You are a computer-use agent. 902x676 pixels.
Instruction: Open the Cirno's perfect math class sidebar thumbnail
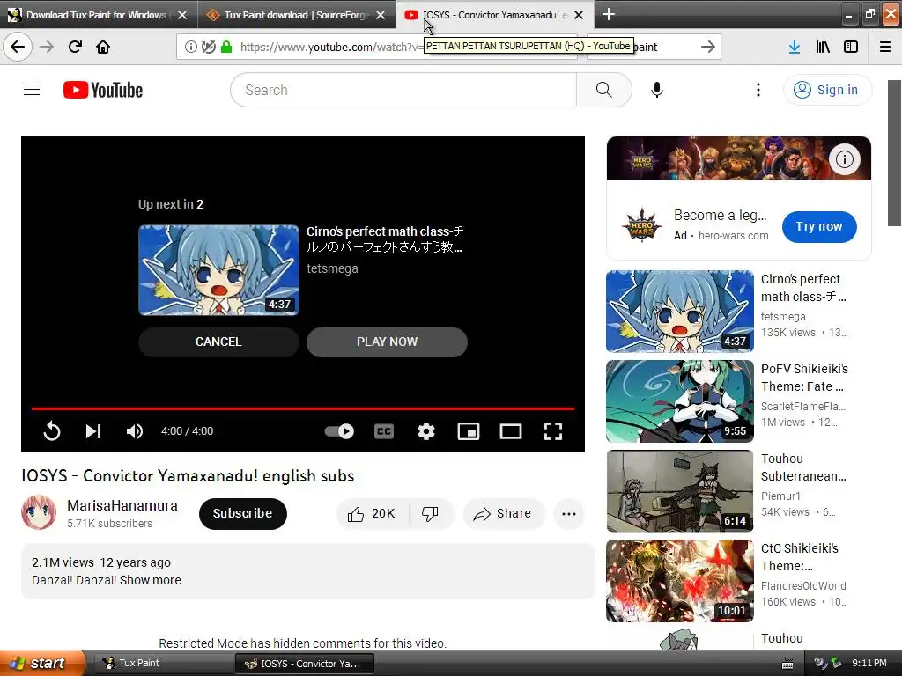tap(680, 311)
